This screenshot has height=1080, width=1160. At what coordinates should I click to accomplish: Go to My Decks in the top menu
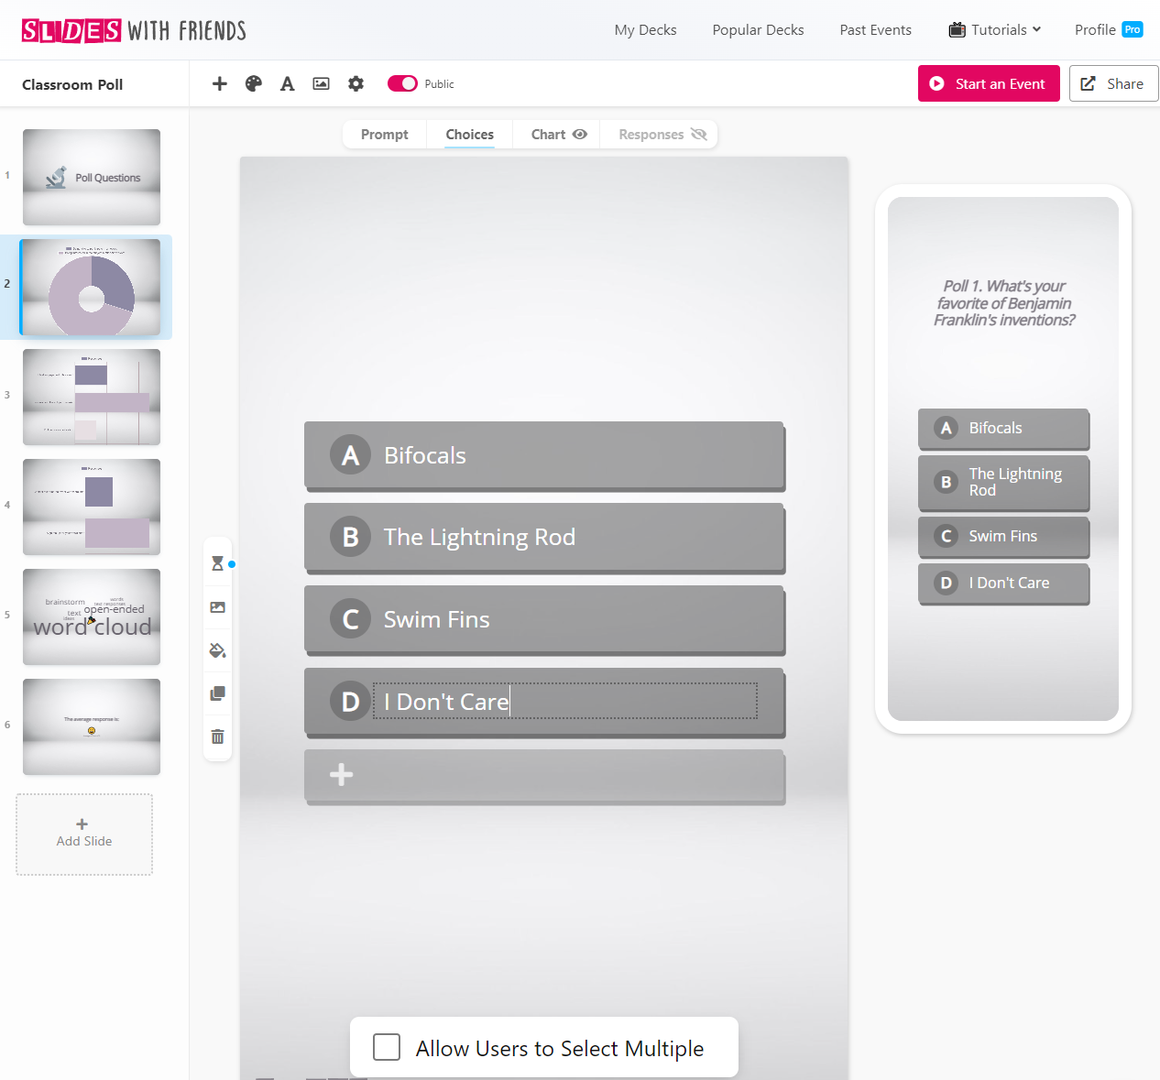(645, 29)
